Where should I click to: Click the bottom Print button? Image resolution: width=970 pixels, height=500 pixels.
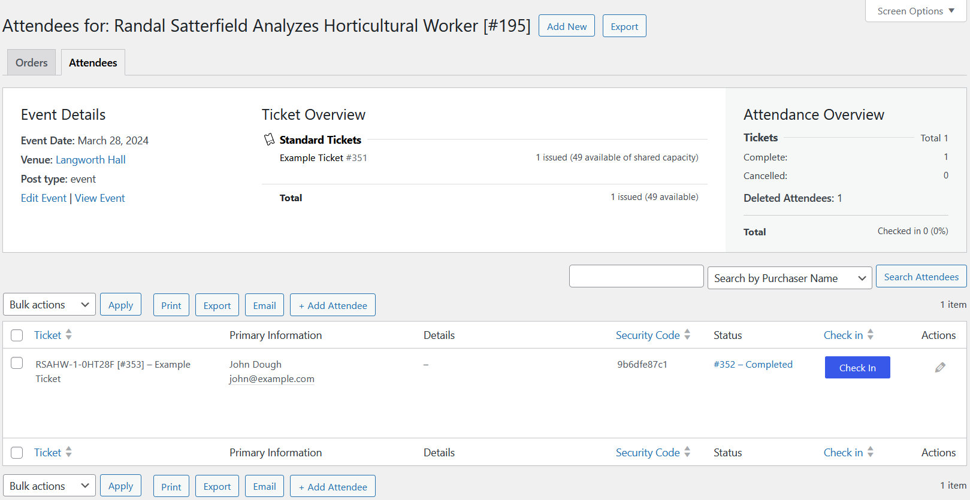click(x=171, y=486)
